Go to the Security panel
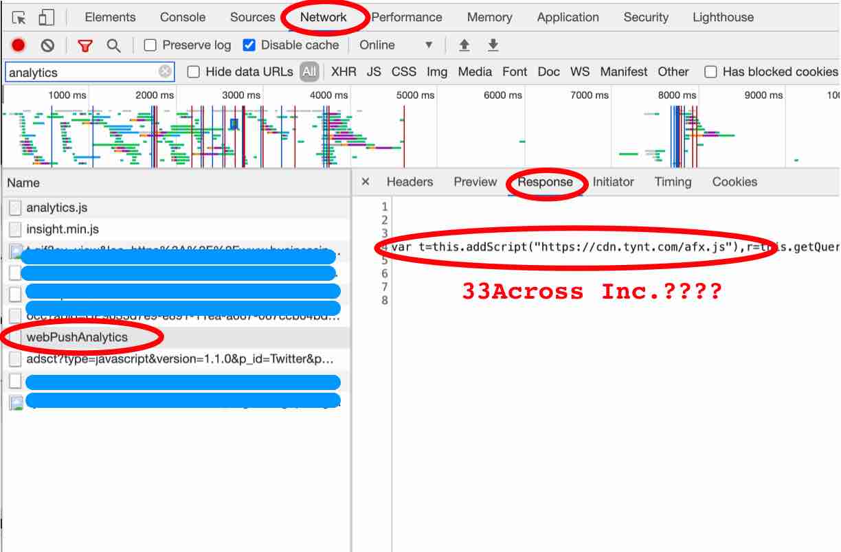Viewport: 841px width, 552px height. tap(646, 18)
